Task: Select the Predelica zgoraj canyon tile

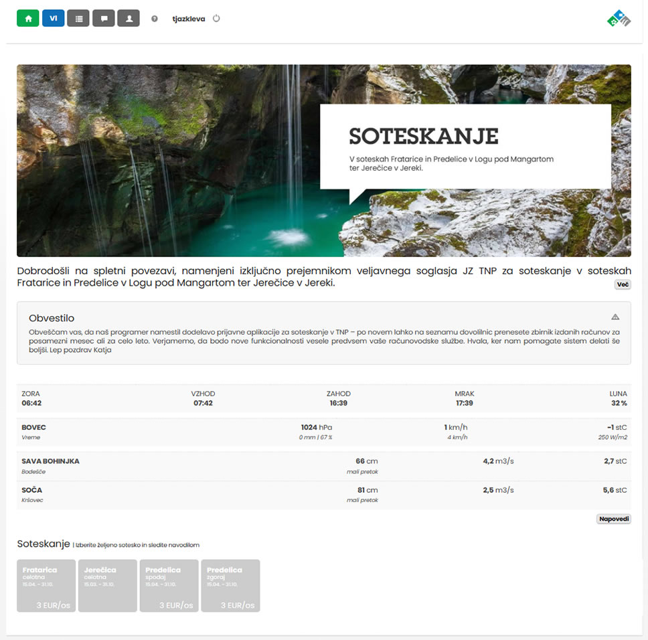Action: 230,586
